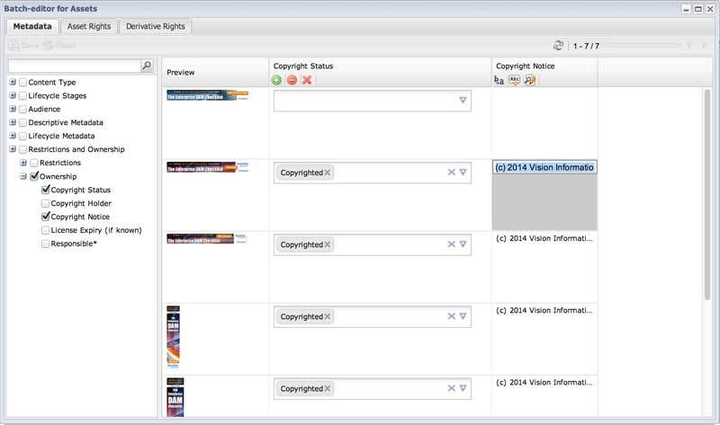The height and width of the screenshot is (425, 720).
Task: Toggle the Descriptive Metadata checkbox
Action: click(x=23, y=122)
